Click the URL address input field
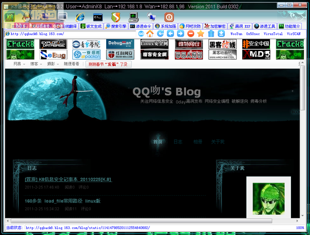The height and width of the screenshot is (235, 310). tap(70, 34)
